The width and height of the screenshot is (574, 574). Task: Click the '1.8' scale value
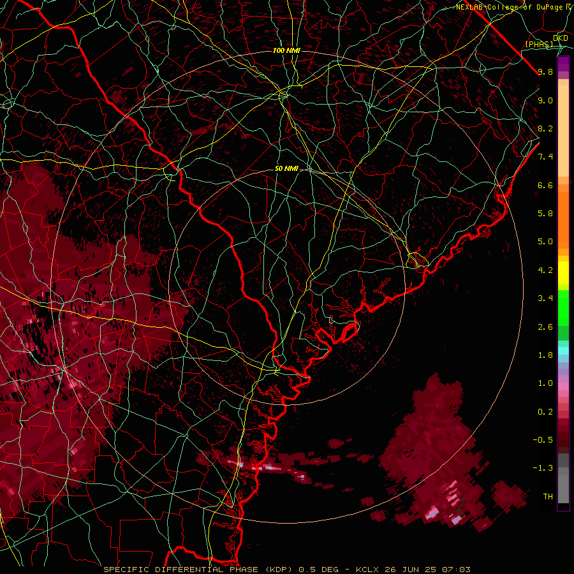coord(545,355)
